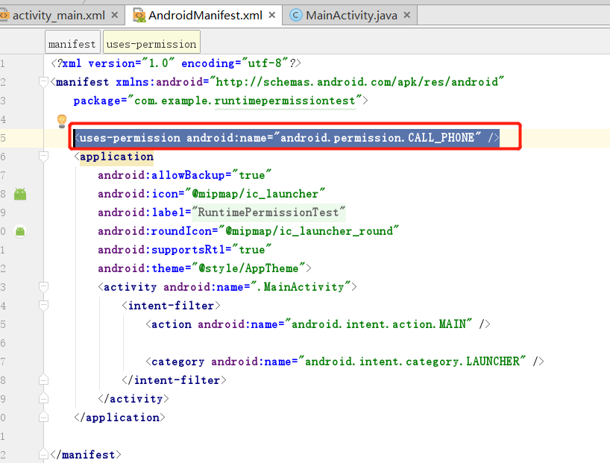Click the package name com.example.runtimepermissiontest
Screen dimensions: 610x463
coord(245,101)
